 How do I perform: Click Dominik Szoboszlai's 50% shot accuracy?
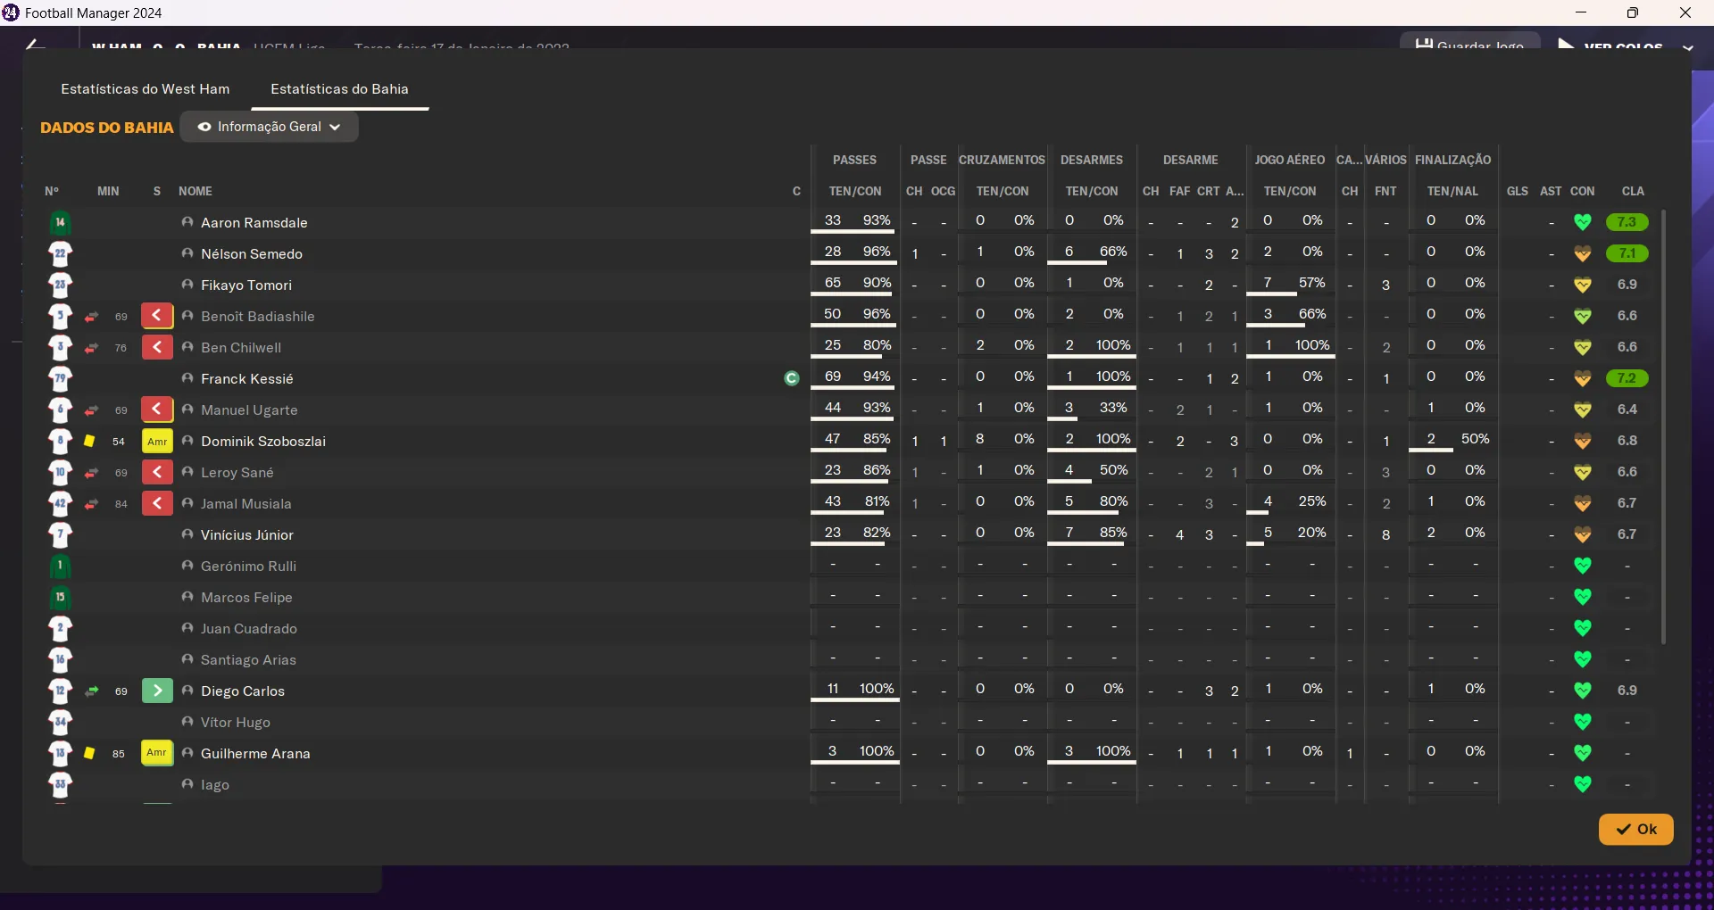1475,439
